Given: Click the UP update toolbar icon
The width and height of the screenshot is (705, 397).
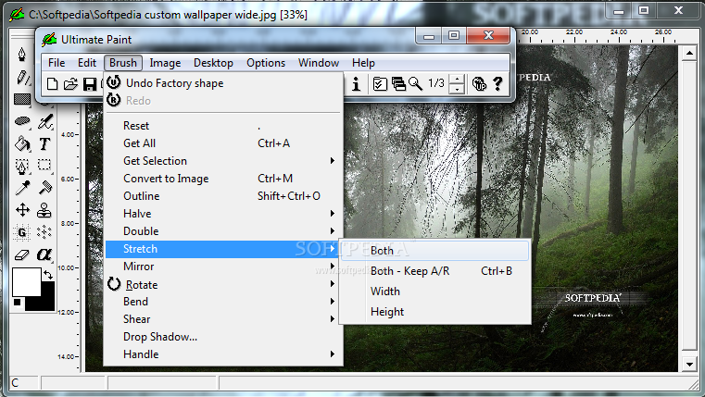Looking at the screenshot, I should click(479, 84).
